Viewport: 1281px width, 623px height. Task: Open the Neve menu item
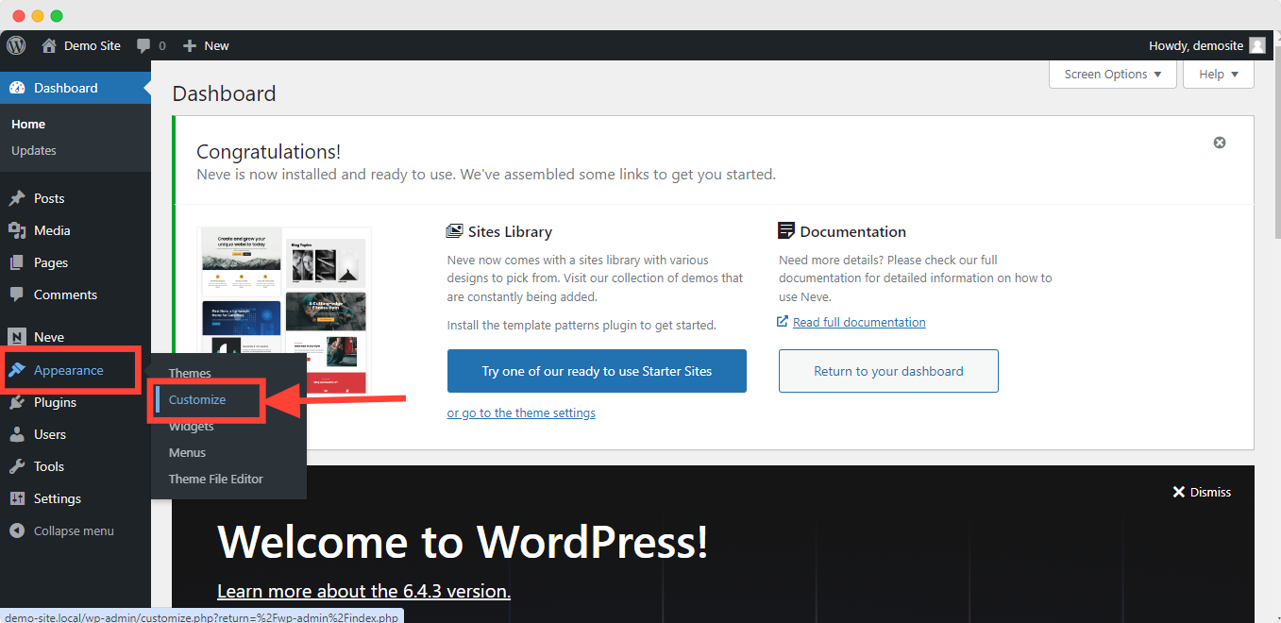[76, 337]
